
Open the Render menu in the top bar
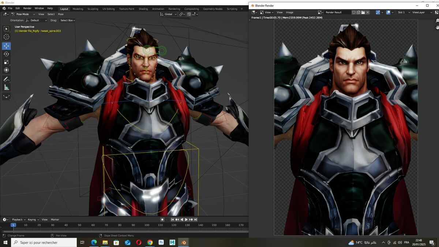[27, 8]
